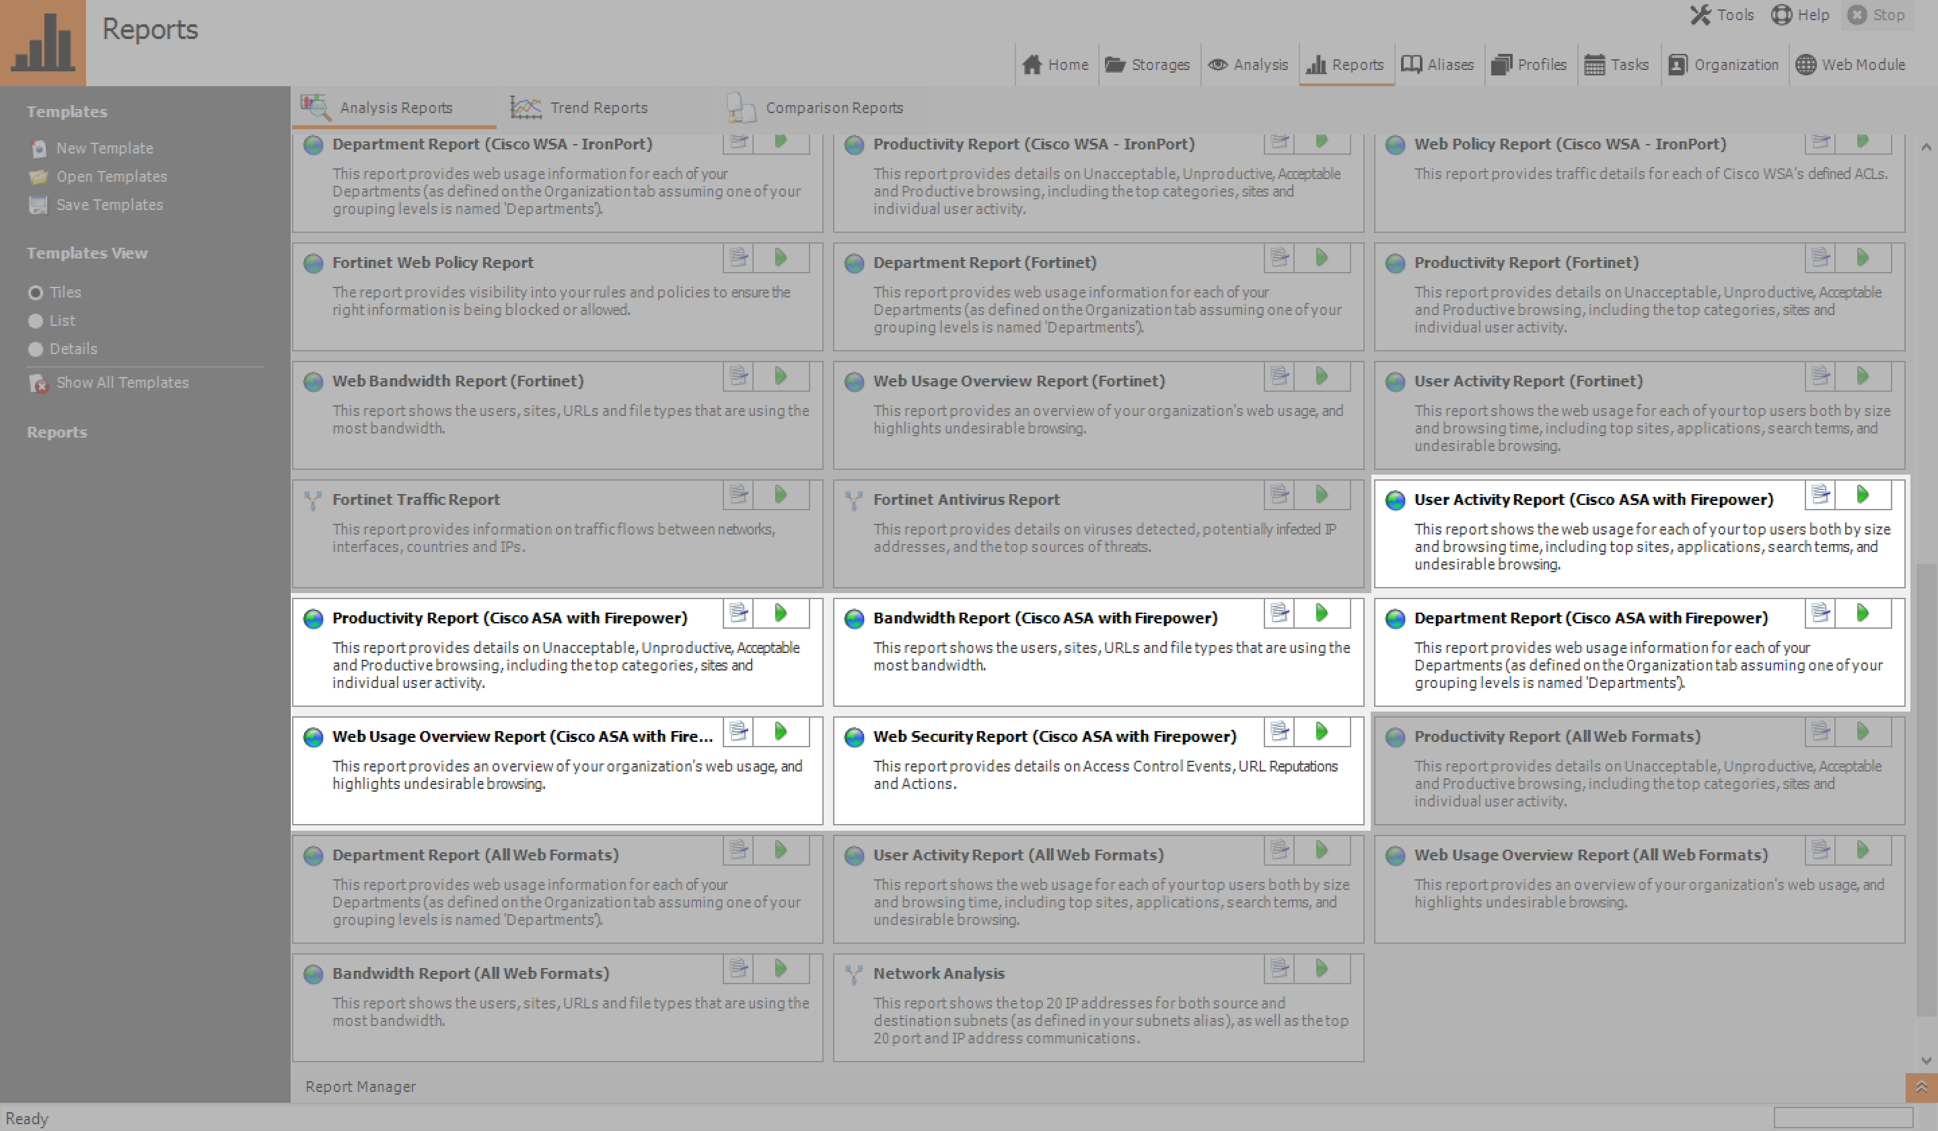The width and height of the screenshot is (1938, 1131).
Task: Run the Fortinet Antivirus Report
Action: pyautogui.click(x=1322, y=495)
